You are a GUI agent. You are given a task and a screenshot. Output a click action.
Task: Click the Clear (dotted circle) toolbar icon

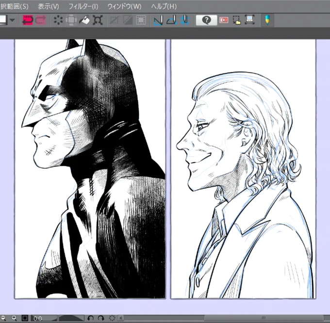coord(58,20)
